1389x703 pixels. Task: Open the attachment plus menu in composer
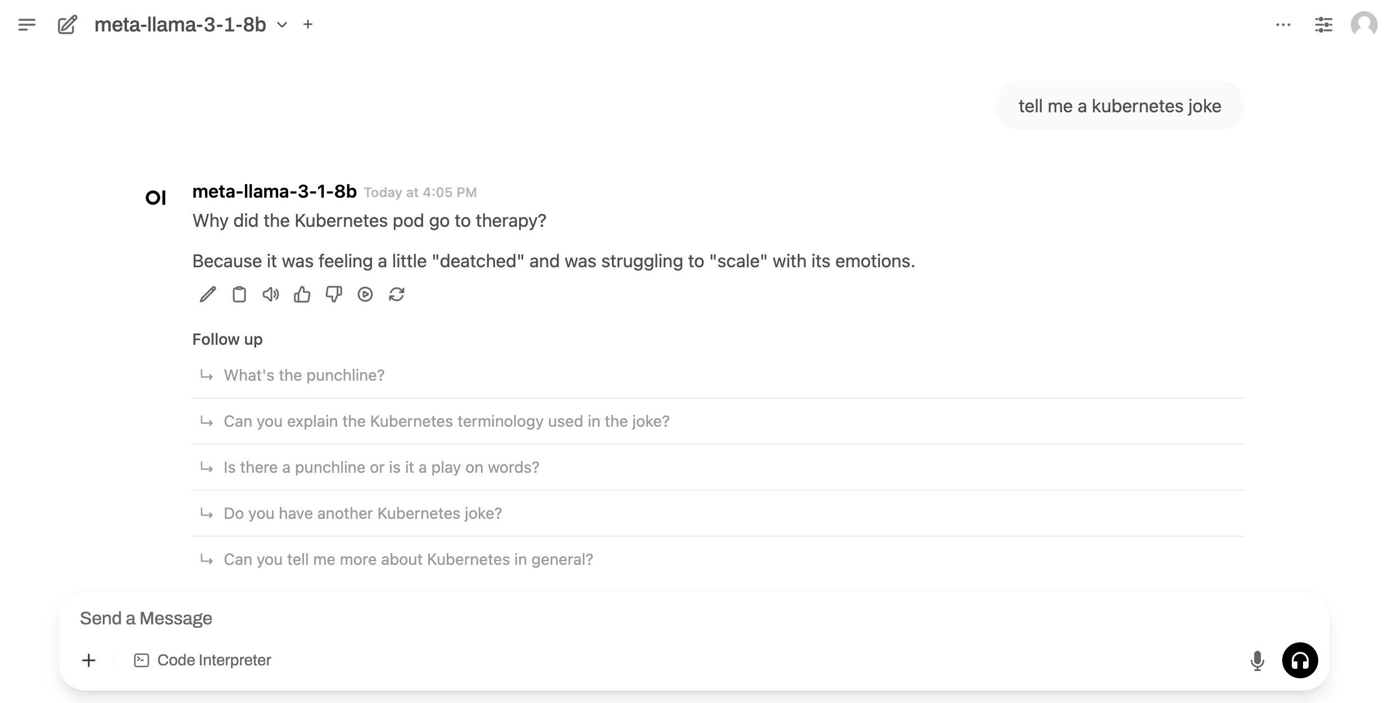click(89, 660)
